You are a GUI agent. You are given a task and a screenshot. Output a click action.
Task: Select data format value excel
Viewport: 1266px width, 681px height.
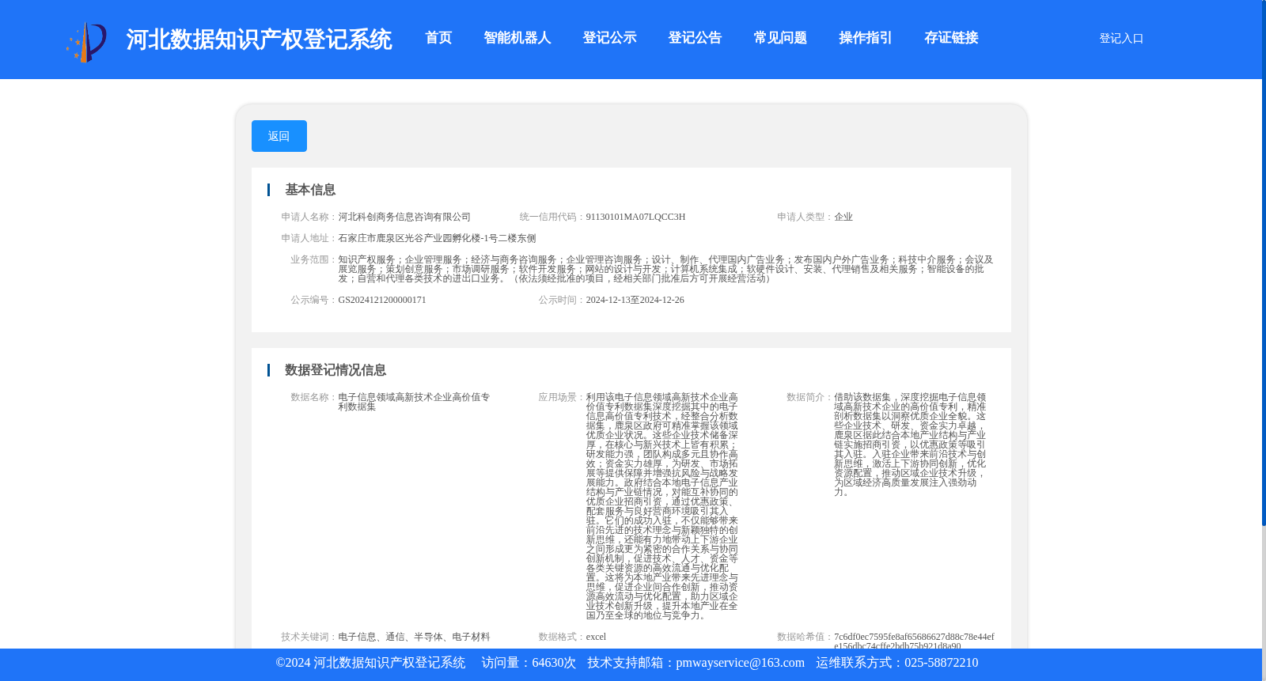point(596,637)
